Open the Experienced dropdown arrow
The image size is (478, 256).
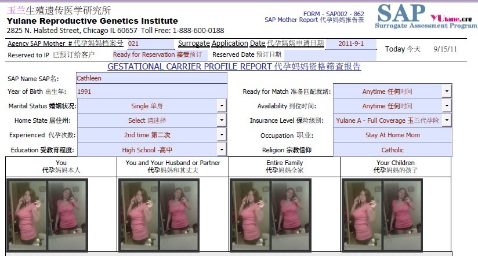222,134
